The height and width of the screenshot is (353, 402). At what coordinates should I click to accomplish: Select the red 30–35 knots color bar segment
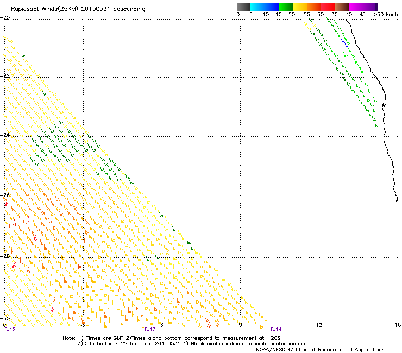tap(328, 7)
